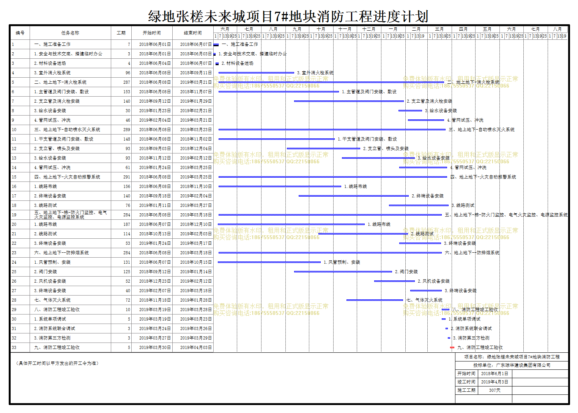Click the 九月 month label in timeline header

pos(297,29)
